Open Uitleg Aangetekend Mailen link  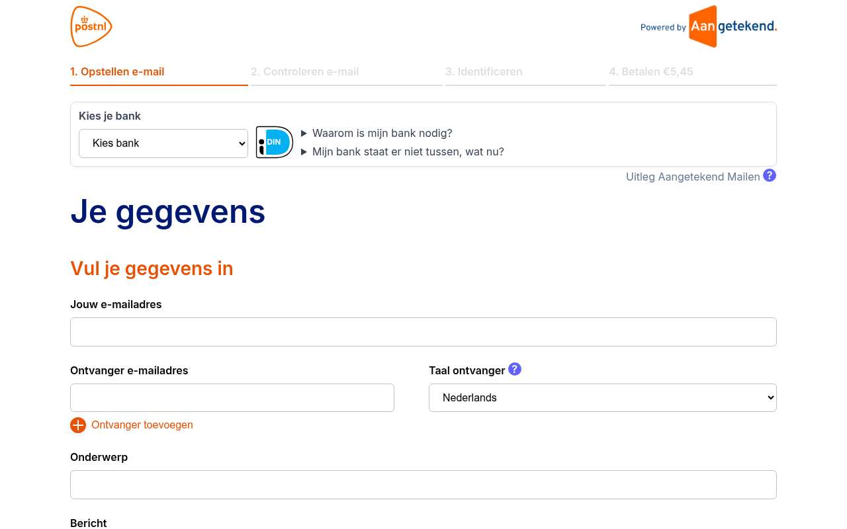693,177
